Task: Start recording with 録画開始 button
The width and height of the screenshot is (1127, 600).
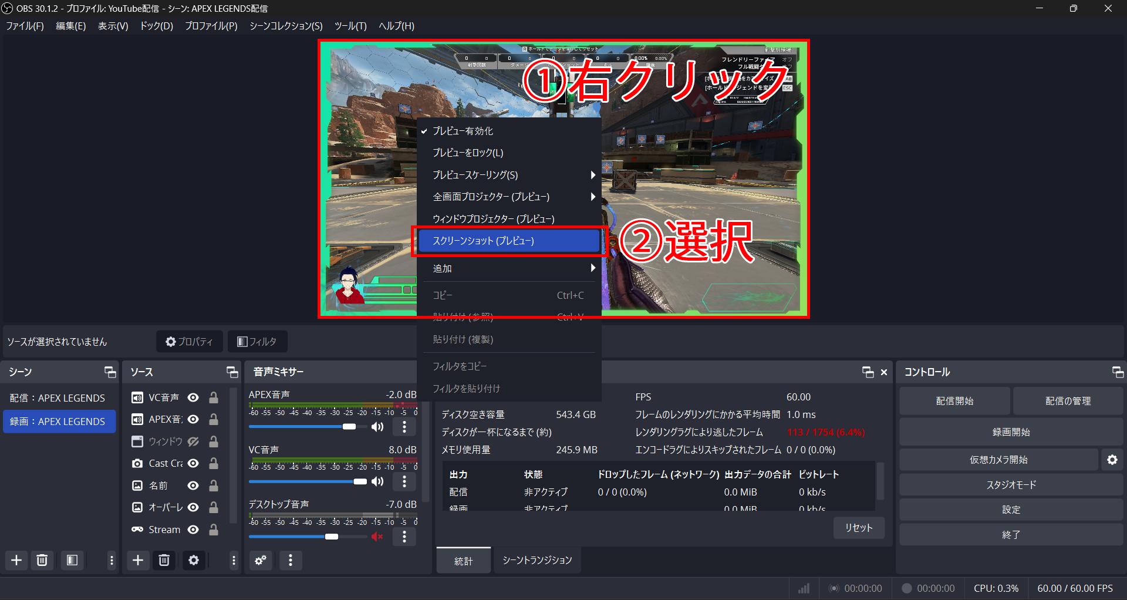Action: pyautogui.click(x=1011, y=432)
